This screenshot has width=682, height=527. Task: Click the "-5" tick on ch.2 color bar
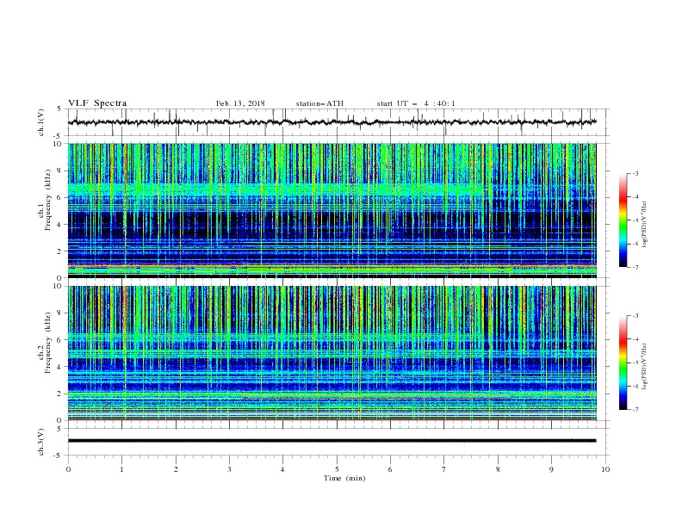click(635, 363)
